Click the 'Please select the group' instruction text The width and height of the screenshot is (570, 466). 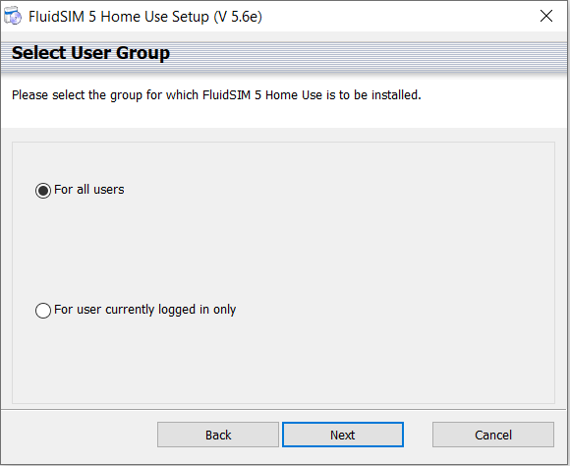pos(216,95)
